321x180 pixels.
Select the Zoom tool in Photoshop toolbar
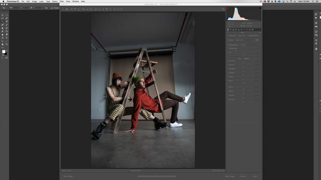coord(7,44)
